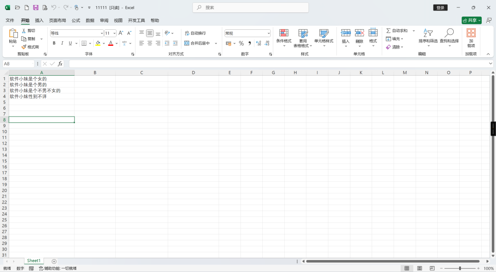This screenshot has height=272, width=496.
Task: Switch to the Formulas (公式) tab
Action: coord(76,21)
